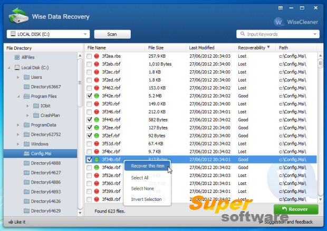This screenshot has height=231, width=327.
Task: Click the ProgramData folder icon
Action: tap(26, 125)
